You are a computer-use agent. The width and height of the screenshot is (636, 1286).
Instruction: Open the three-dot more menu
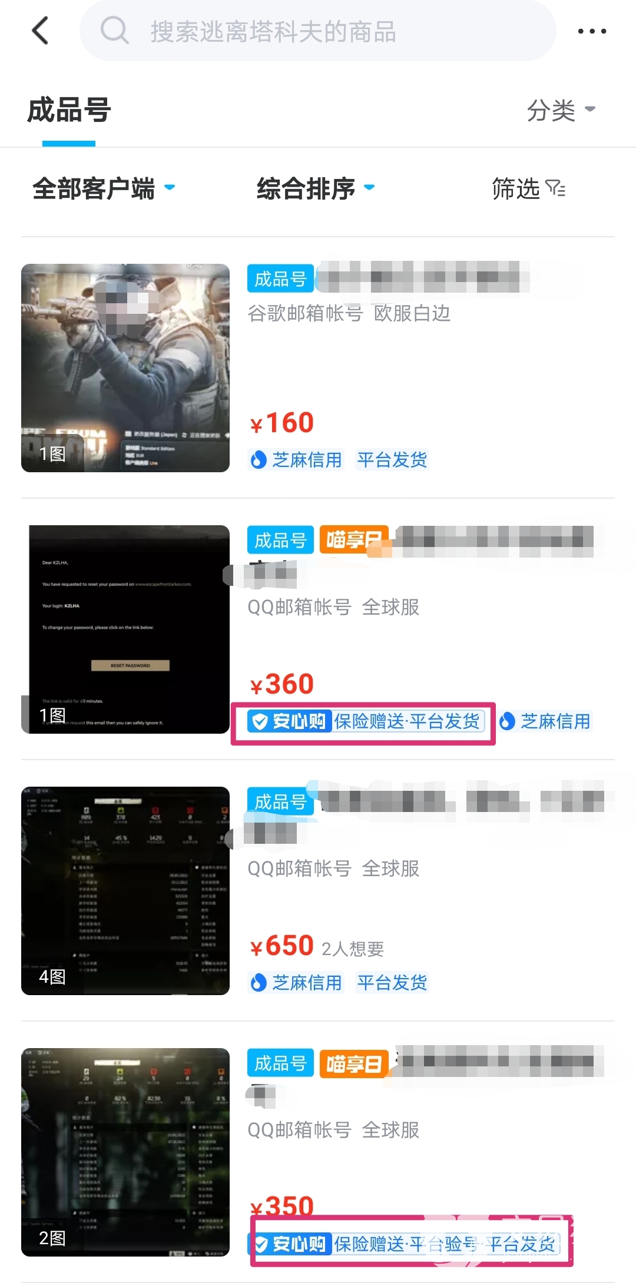(592, 31)
